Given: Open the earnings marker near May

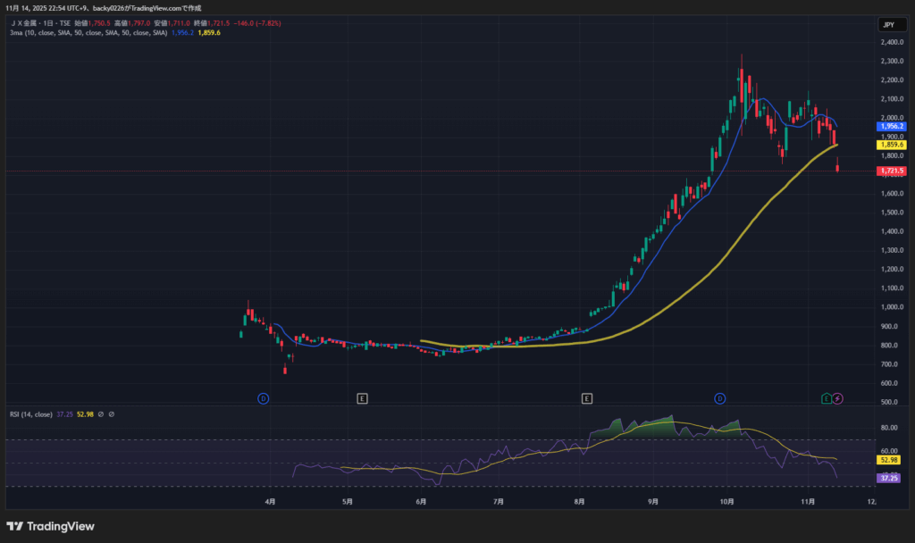Looking at the screenshot, I should (x=362, y=397).
